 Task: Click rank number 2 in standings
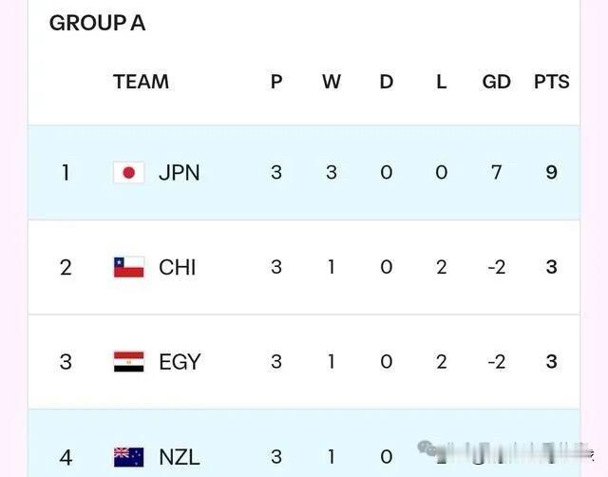[x=66, y=267]
